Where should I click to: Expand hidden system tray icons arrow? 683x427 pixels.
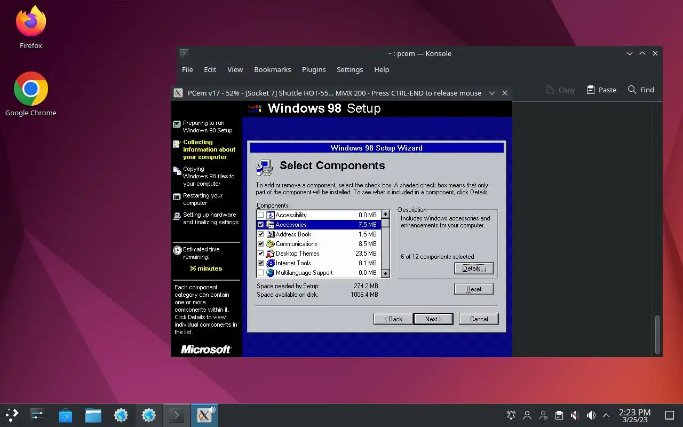(606, 415)
